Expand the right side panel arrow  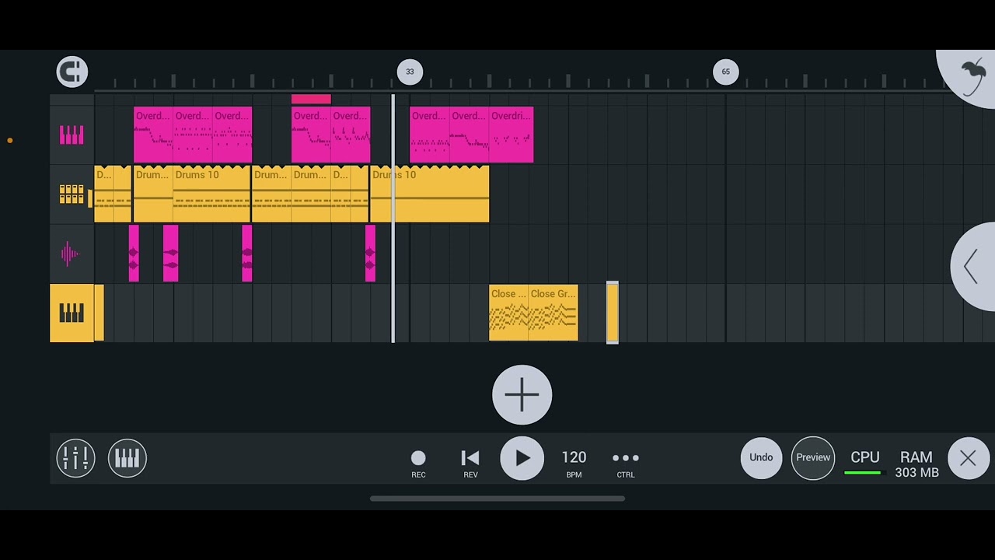[x=972, y=267]
